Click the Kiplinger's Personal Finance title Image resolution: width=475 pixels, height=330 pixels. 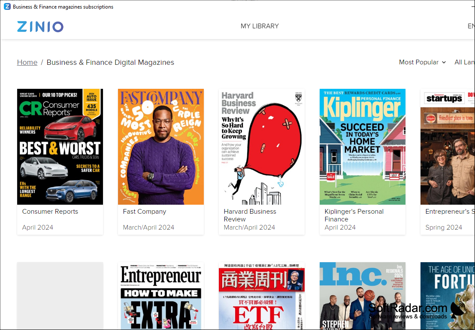354,215
